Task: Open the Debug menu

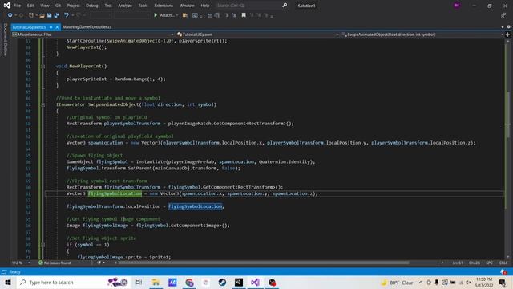Action: click(92, 6)
